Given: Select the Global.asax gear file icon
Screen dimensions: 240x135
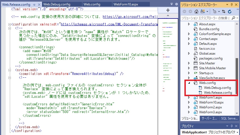Looking at the screenshot, I should click(x=195, y=54).
